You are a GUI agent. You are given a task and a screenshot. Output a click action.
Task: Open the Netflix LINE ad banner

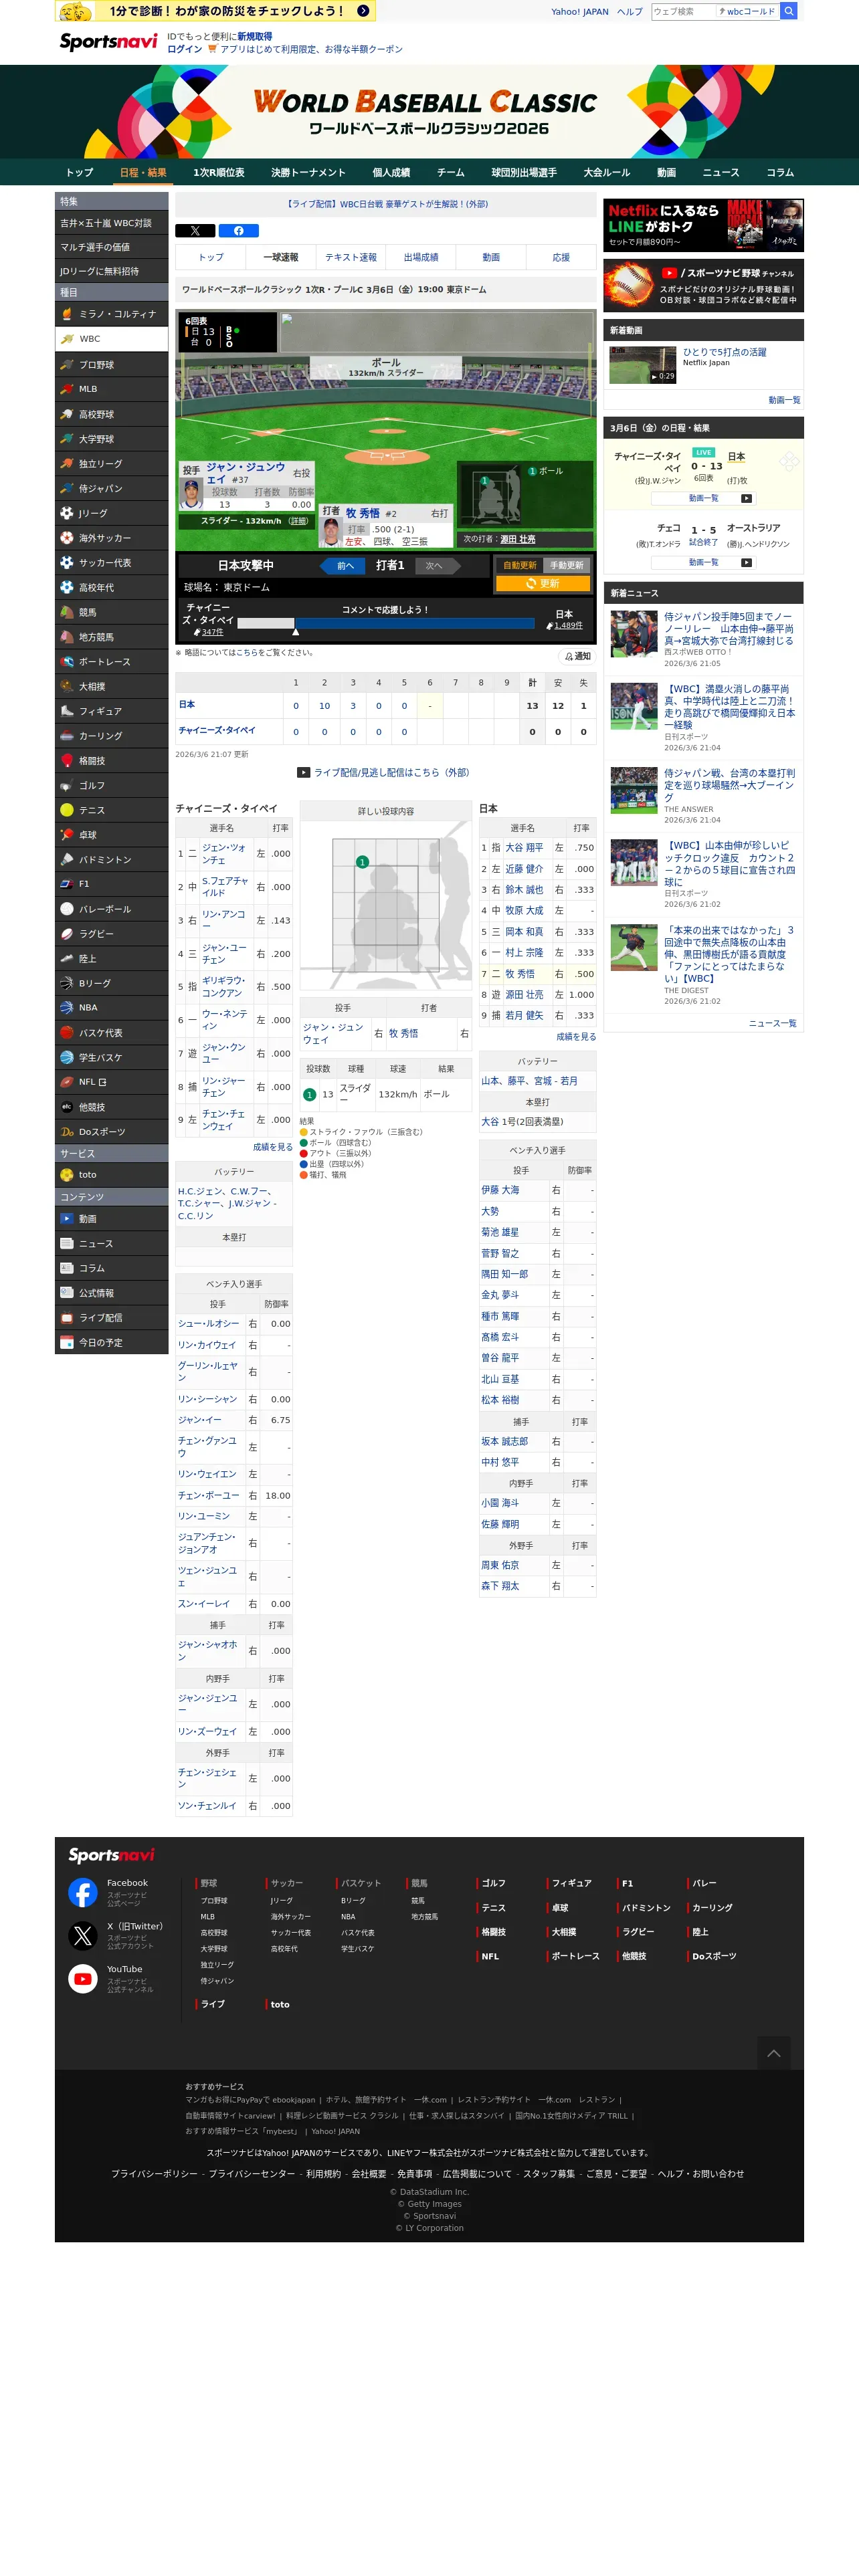click(703, 225)
